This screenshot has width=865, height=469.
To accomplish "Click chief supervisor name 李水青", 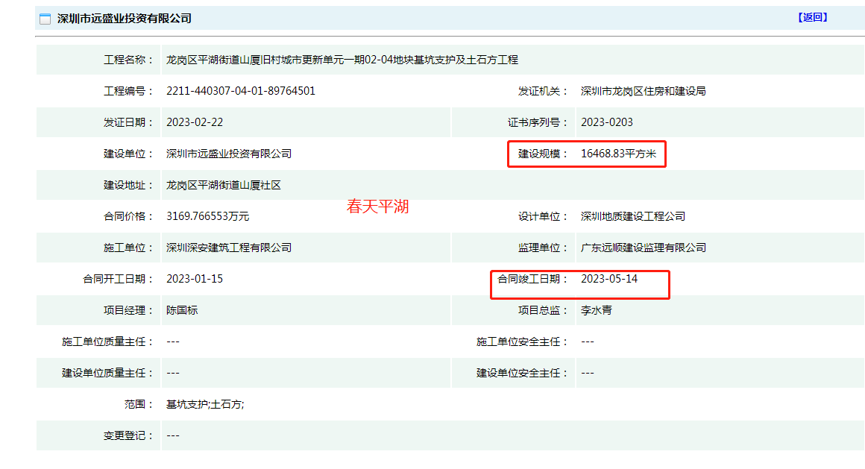I will pyautogui.click(x=596, y=310).
